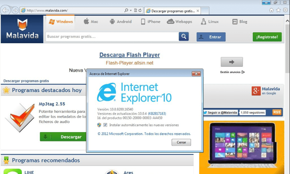
Task: Click the browser forward arrow button
Action: click(15, 10)
